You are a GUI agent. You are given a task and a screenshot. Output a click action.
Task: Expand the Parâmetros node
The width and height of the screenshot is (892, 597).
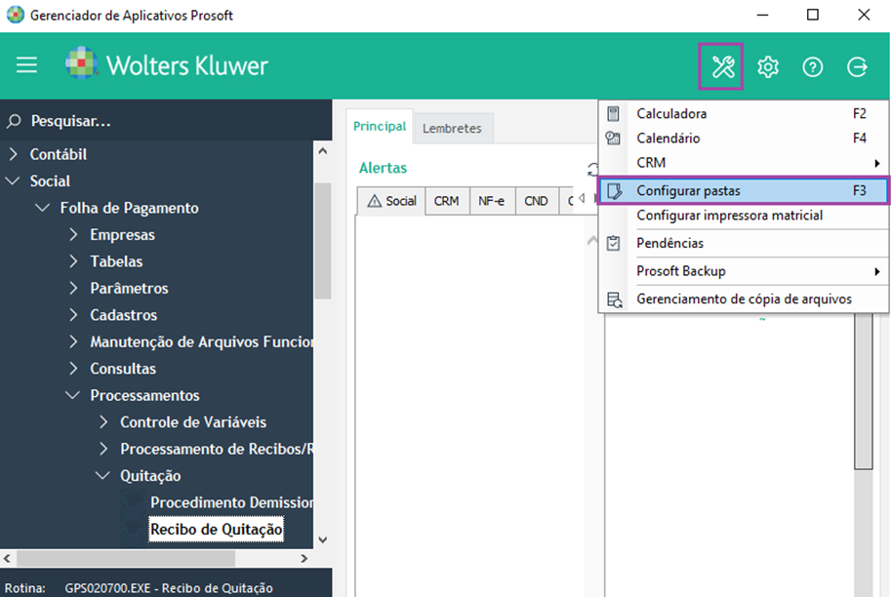tap(73, 288)
